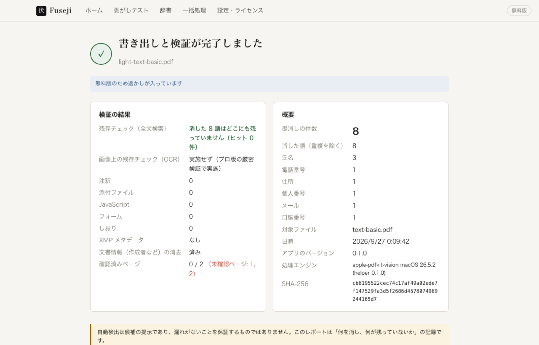Click the 概要 card heading
Image resolution: width=539 pixels, height=345 pixels.
pos(288,115)
